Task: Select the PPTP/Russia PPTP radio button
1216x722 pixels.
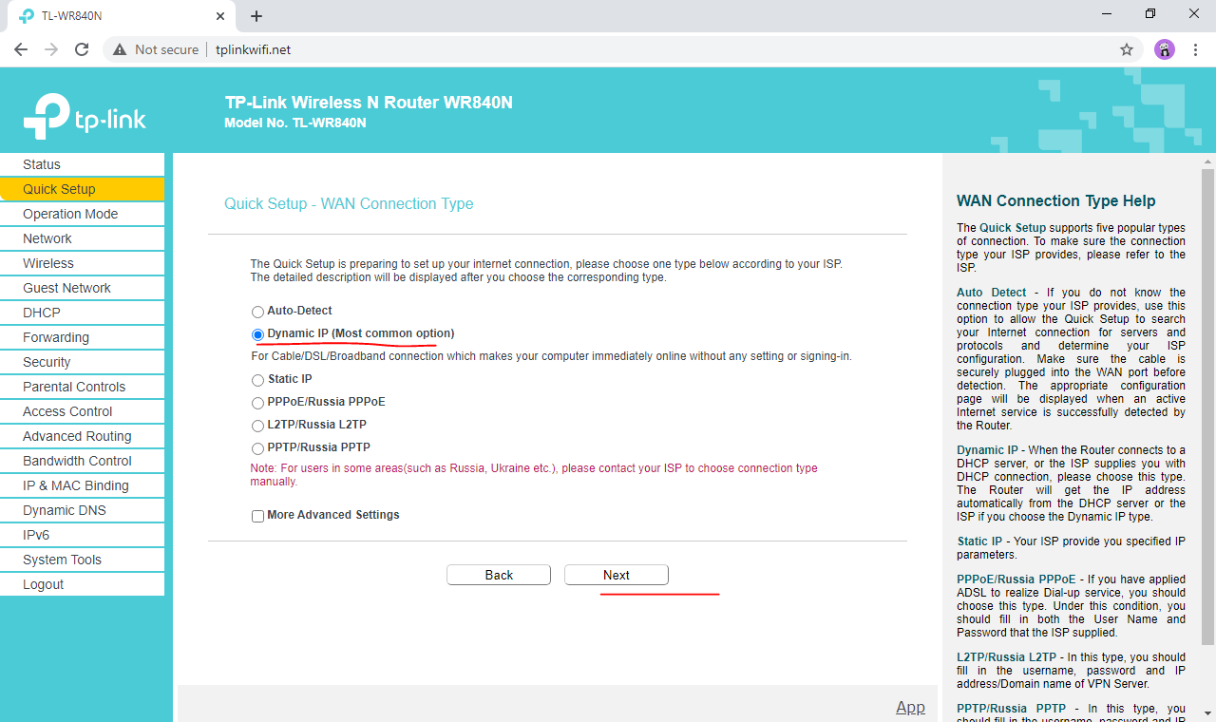Action: 257,448
